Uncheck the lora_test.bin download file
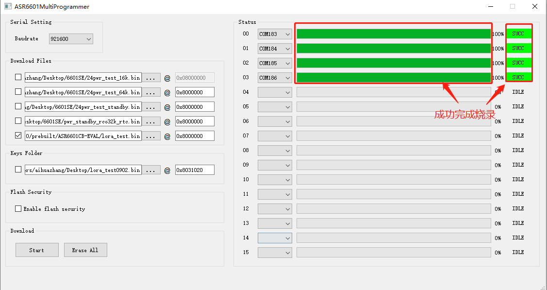This screenshot has width=547, height=290. [18, 136]
